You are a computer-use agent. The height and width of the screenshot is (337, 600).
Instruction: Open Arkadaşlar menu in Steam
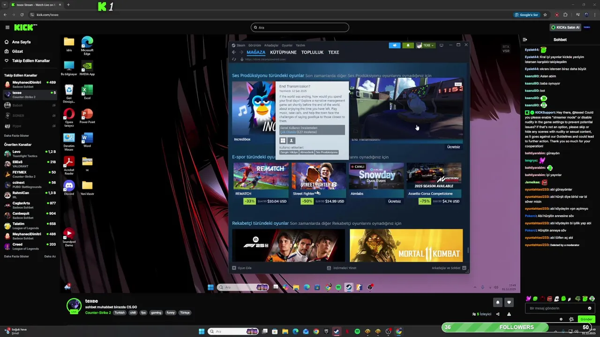point(271,45)
